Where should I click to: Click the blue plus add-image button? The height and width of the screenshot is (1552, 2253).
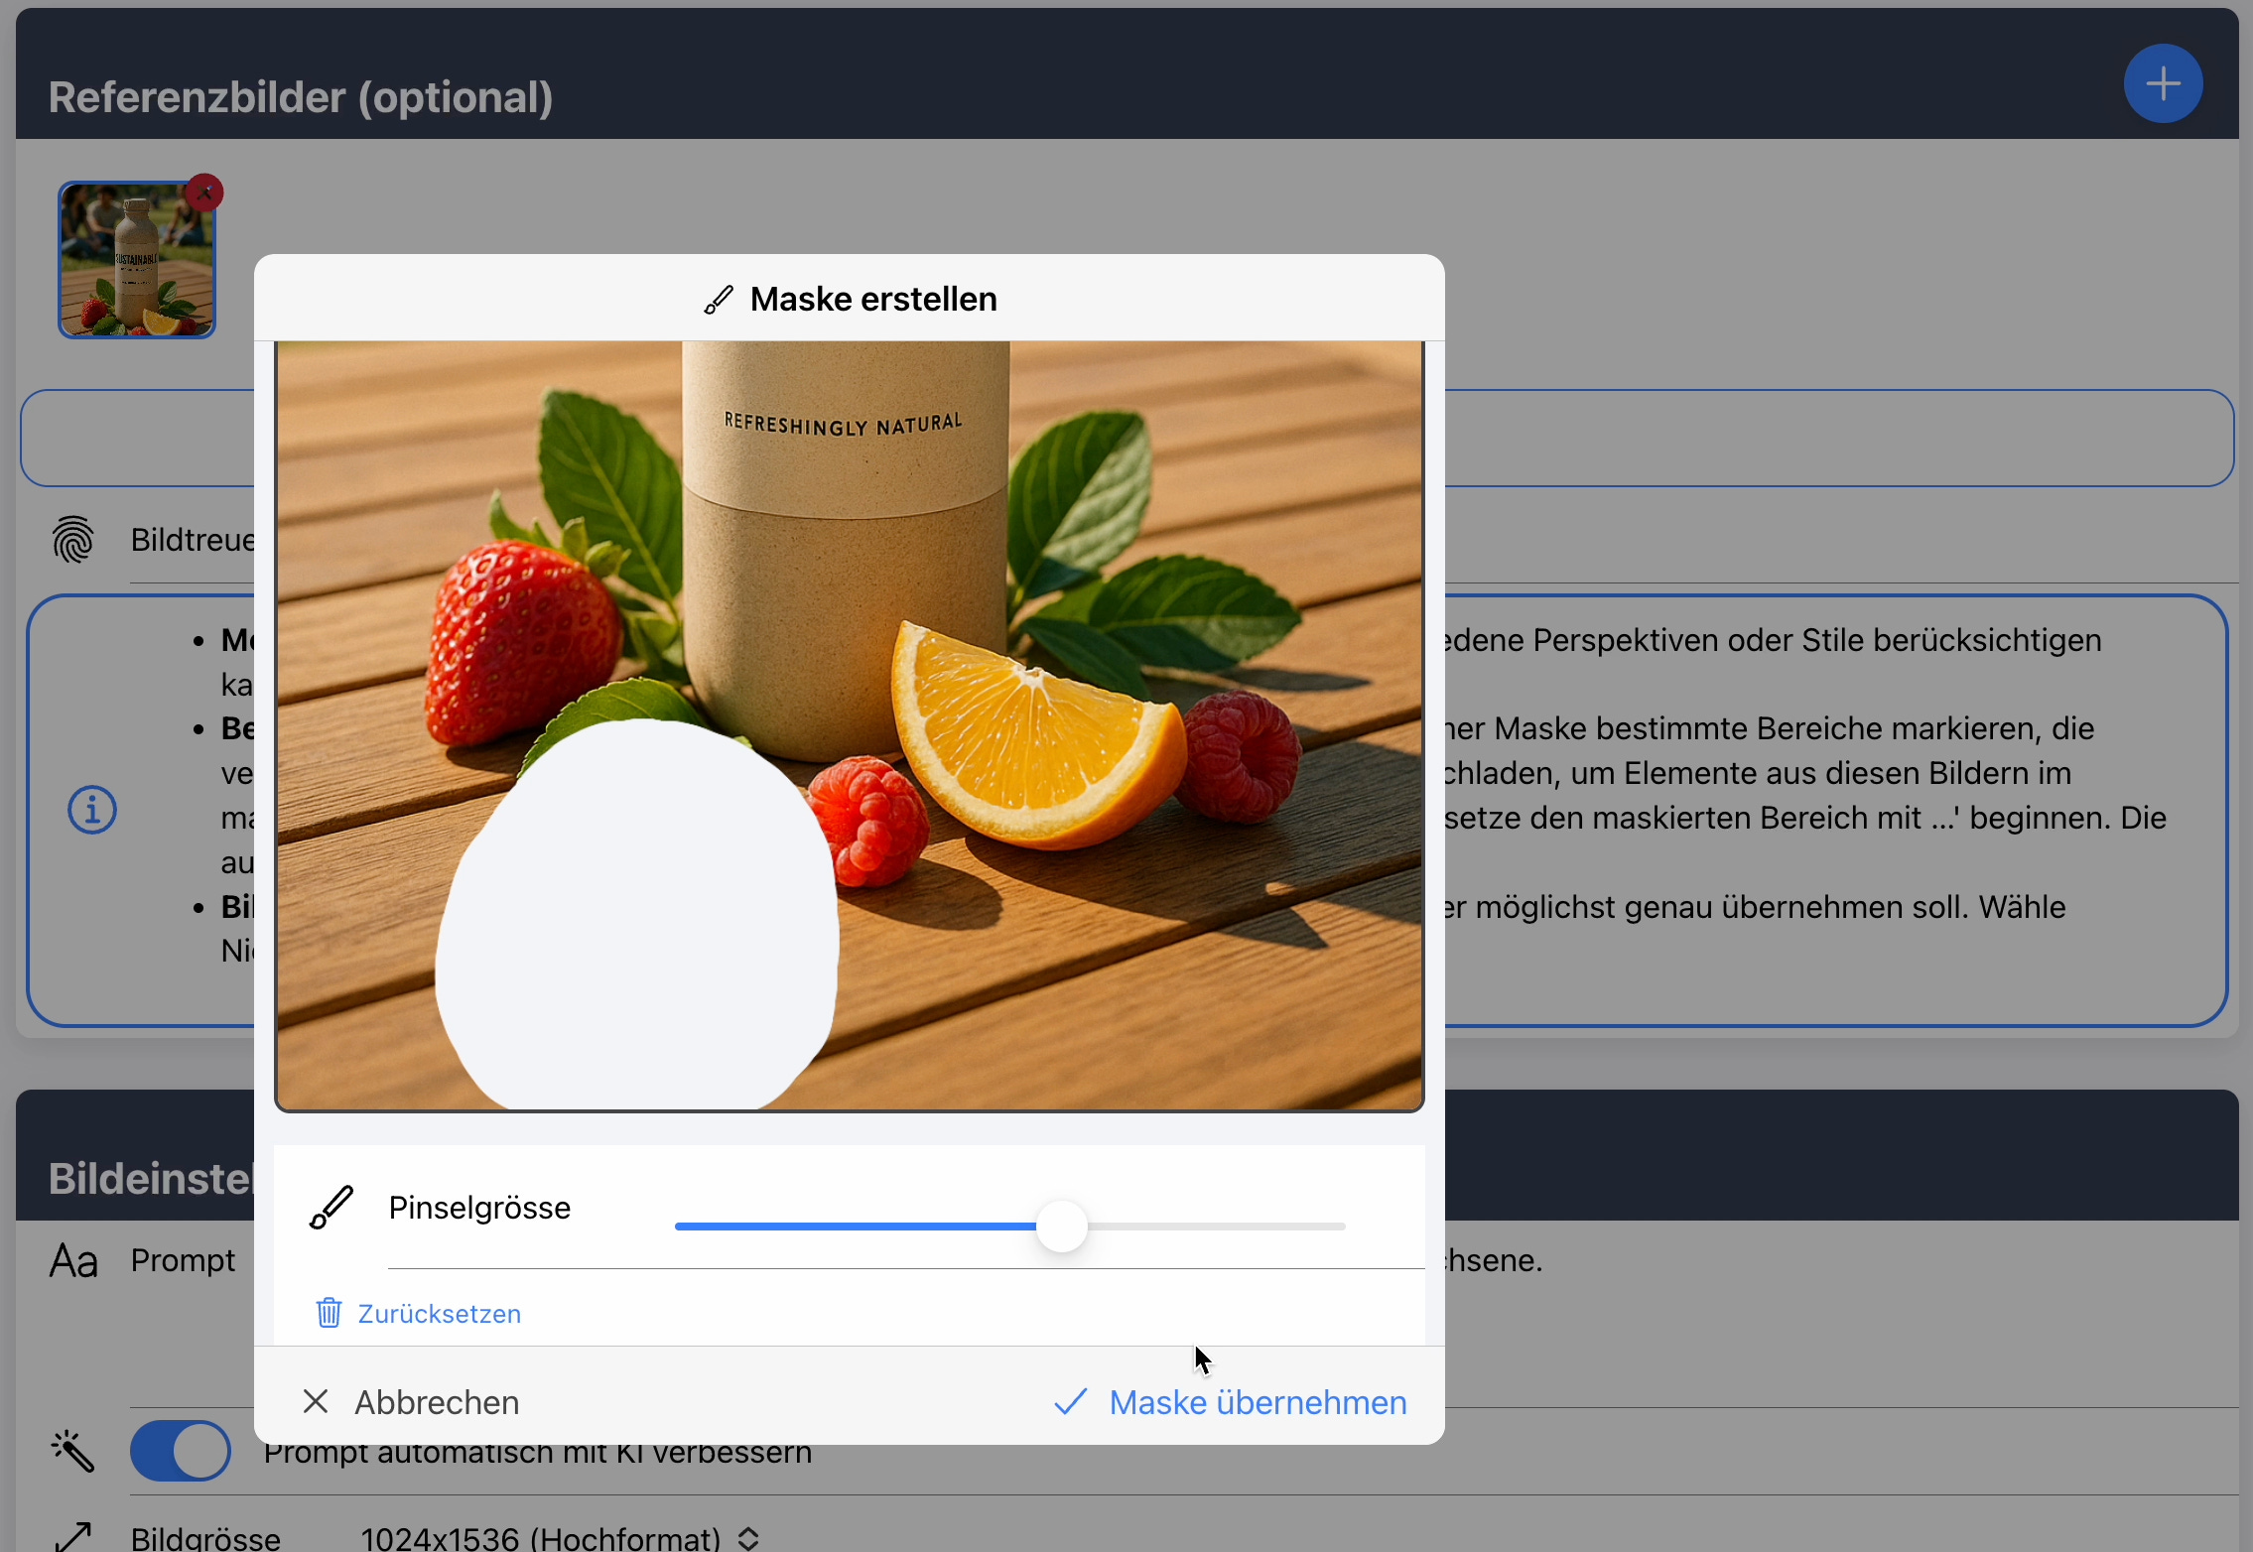(x=2163, y=83)
